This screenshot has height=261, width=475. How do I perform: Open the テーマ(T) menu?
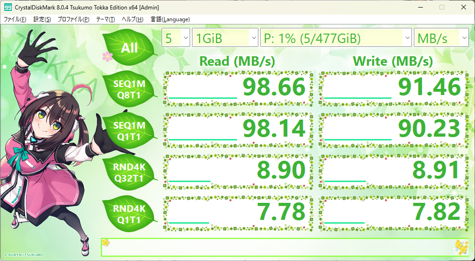(x=105, y=19)
